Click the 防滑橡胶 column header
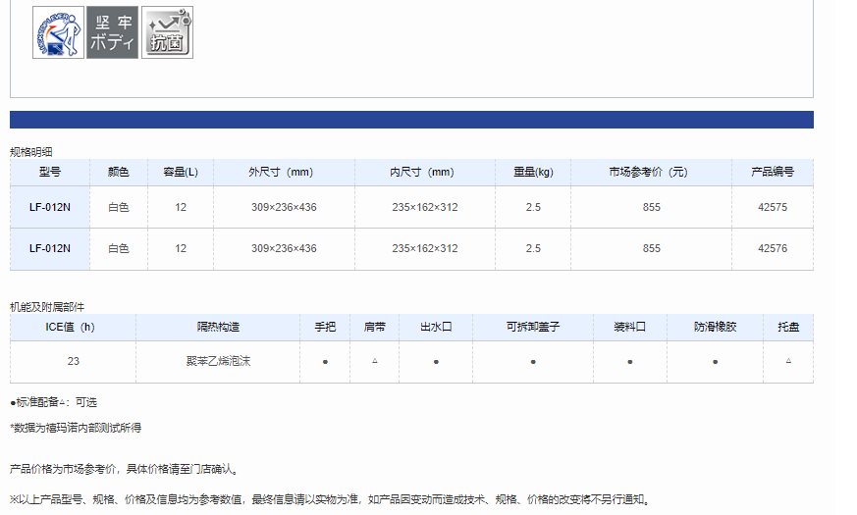Image resolution: width=857 pixels, height=515 pixels. coord(715,327)
